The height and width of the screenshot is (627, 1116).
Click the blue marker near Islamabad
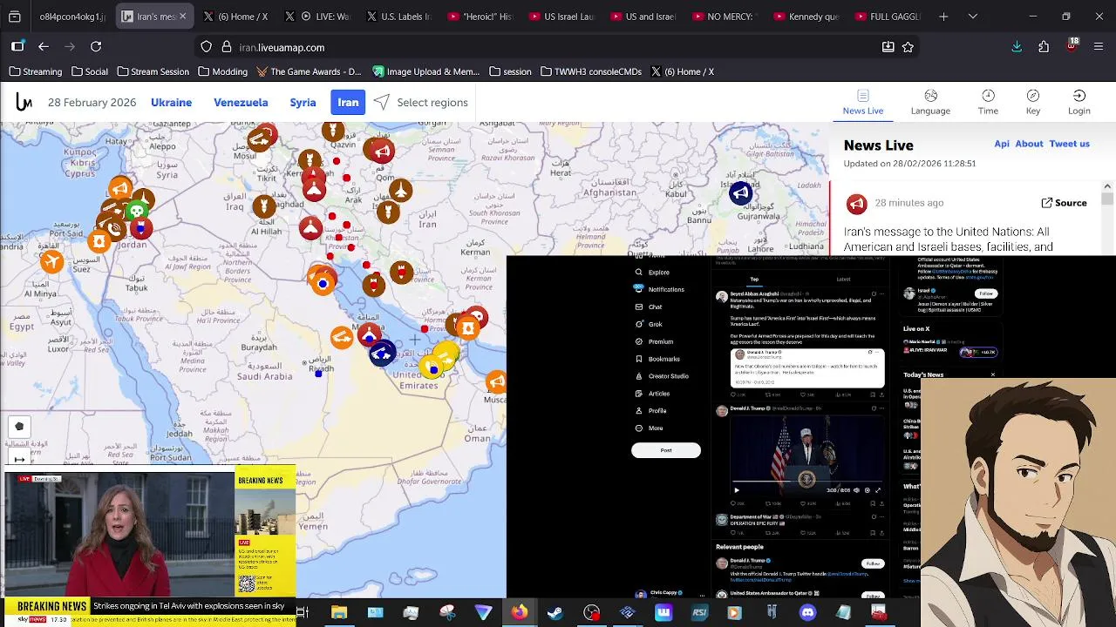[x=740, y=193]
